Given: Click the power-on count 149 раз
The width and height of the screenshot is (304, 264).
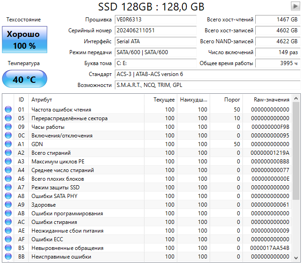Looking at the screenshot, I should [278, 52].
